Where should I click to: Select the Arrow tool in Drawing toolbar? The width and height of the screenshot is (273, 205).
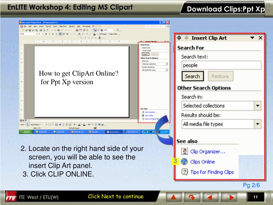click(x=46, y=124)
